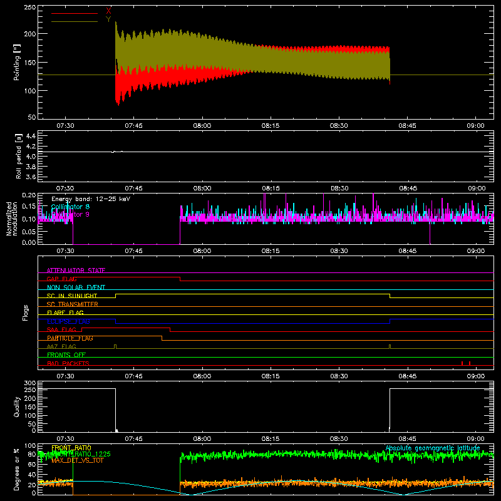Click the 300 tick on Quality axis
501x501 pixels.
click(30, 383)
